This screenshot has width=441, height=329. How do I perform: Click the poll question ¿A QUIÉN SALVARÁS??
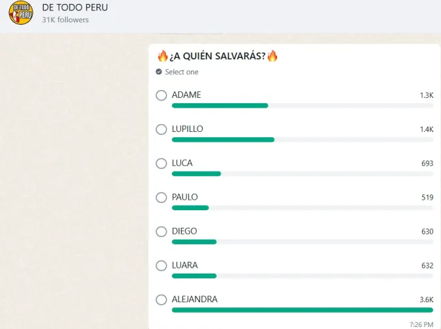coord(214,56)
